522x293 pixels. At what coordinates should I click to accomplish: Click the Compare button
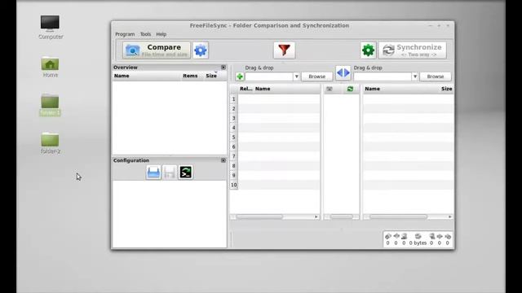tap(157, 50)
